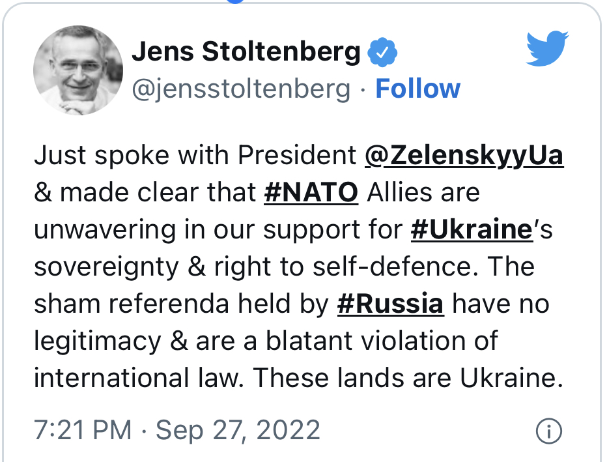Click the blue dot above the card
The width and height of the screenshot is (607, 462).
[x=235, y=1]
